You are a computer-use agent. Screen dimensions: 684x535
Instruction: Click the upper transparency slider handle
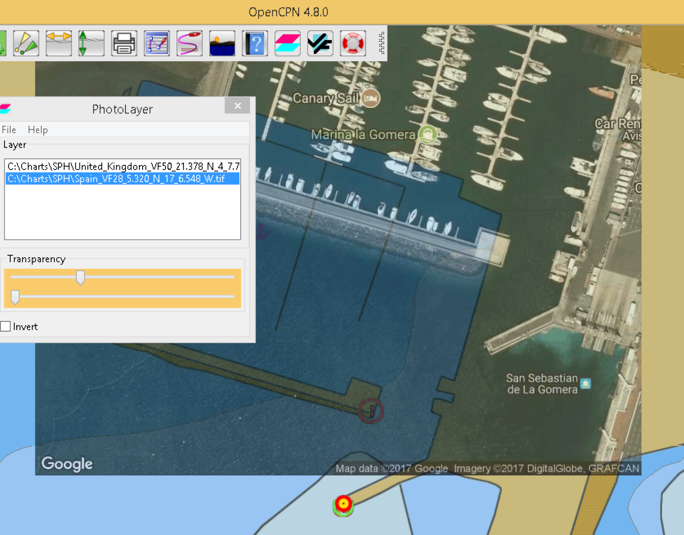[80, 277]
